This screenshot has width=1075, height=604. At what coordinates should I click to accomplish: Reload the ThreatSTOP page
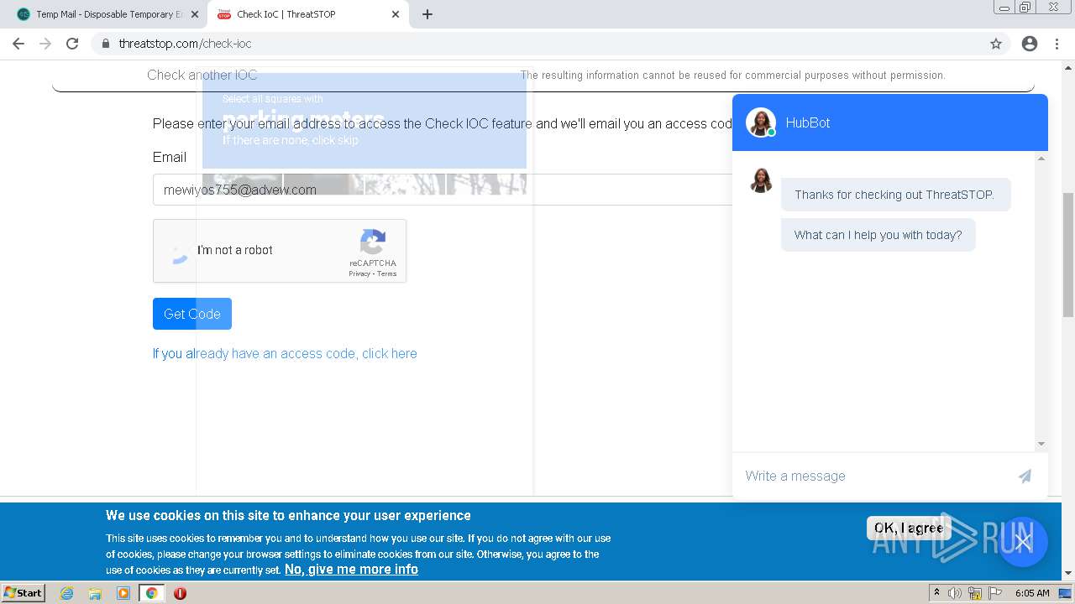[72, 44]
